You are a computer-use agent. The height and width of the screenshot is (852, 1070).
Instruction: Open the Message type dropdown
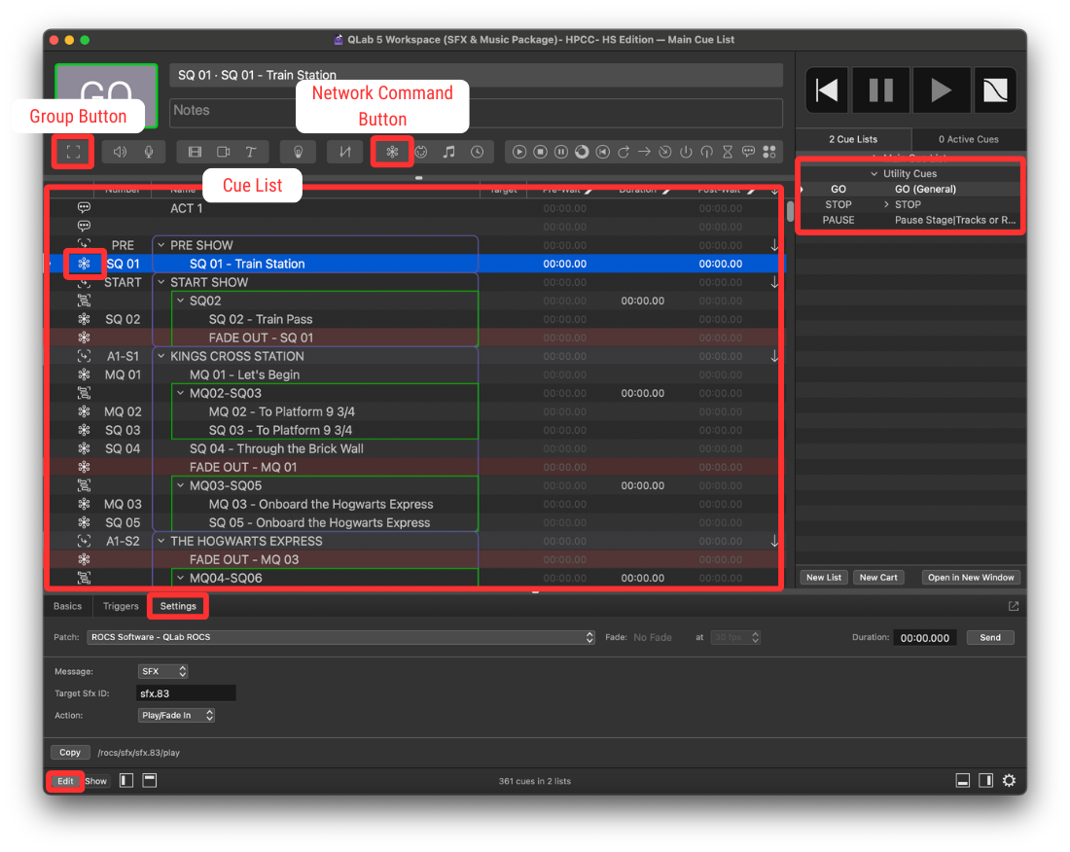pyautogui.click(x=162, y=671)
